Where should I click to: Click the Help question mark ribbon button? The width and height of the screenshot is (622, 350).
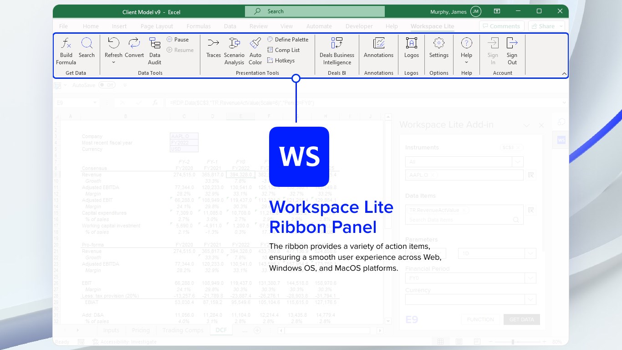466,43
